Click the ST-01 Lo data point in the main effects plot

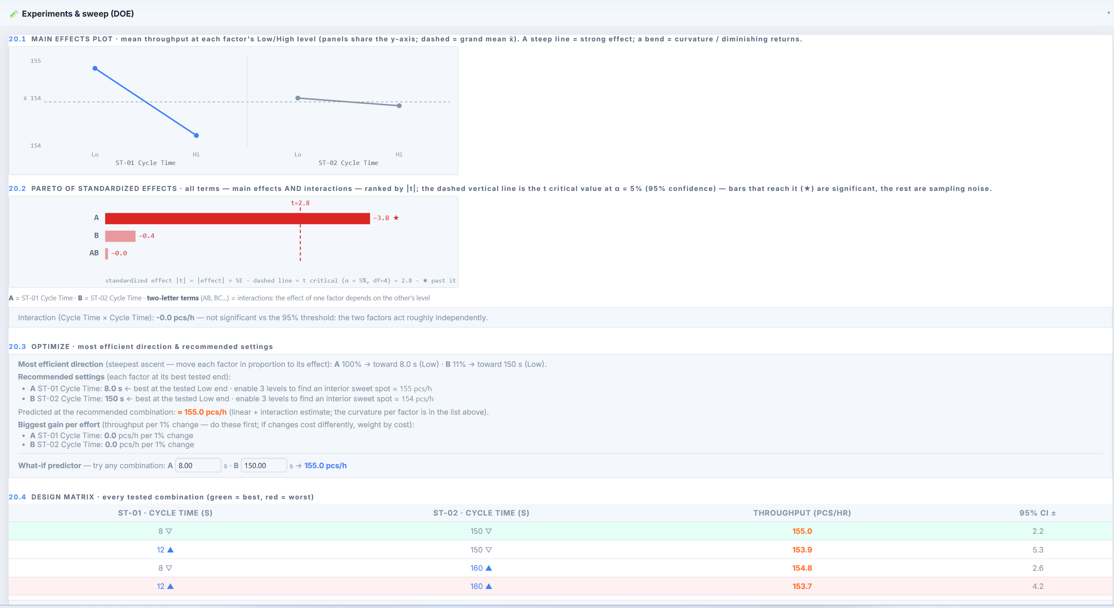point(95,68)
